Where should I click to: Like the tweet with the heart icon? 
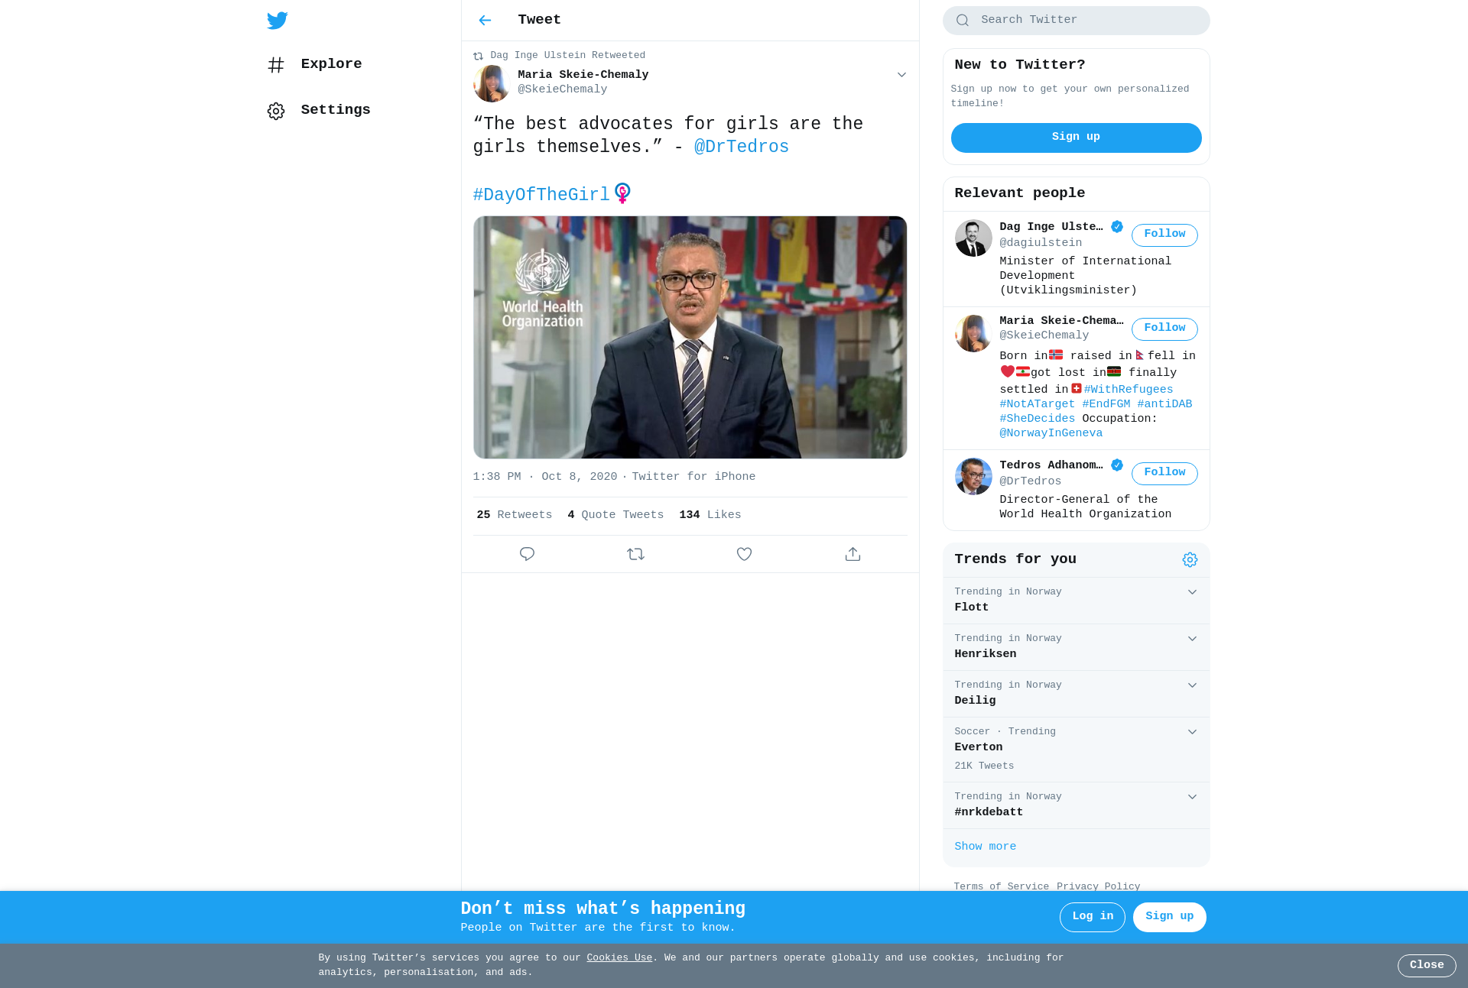click(x=744, y=554)
